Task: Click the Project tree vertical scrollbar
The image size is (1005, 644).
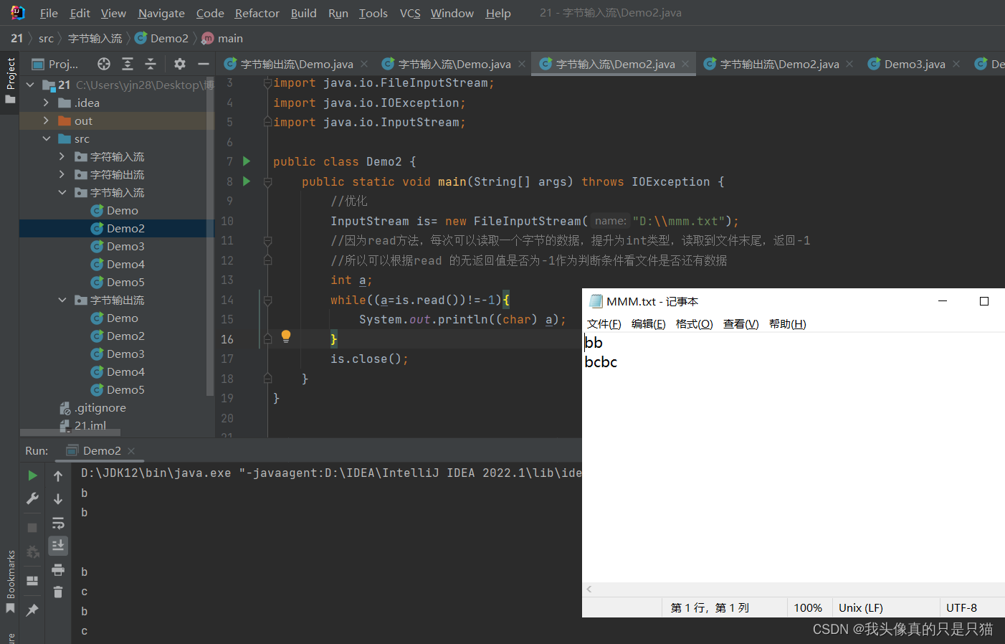Action: tap(210, 237)
